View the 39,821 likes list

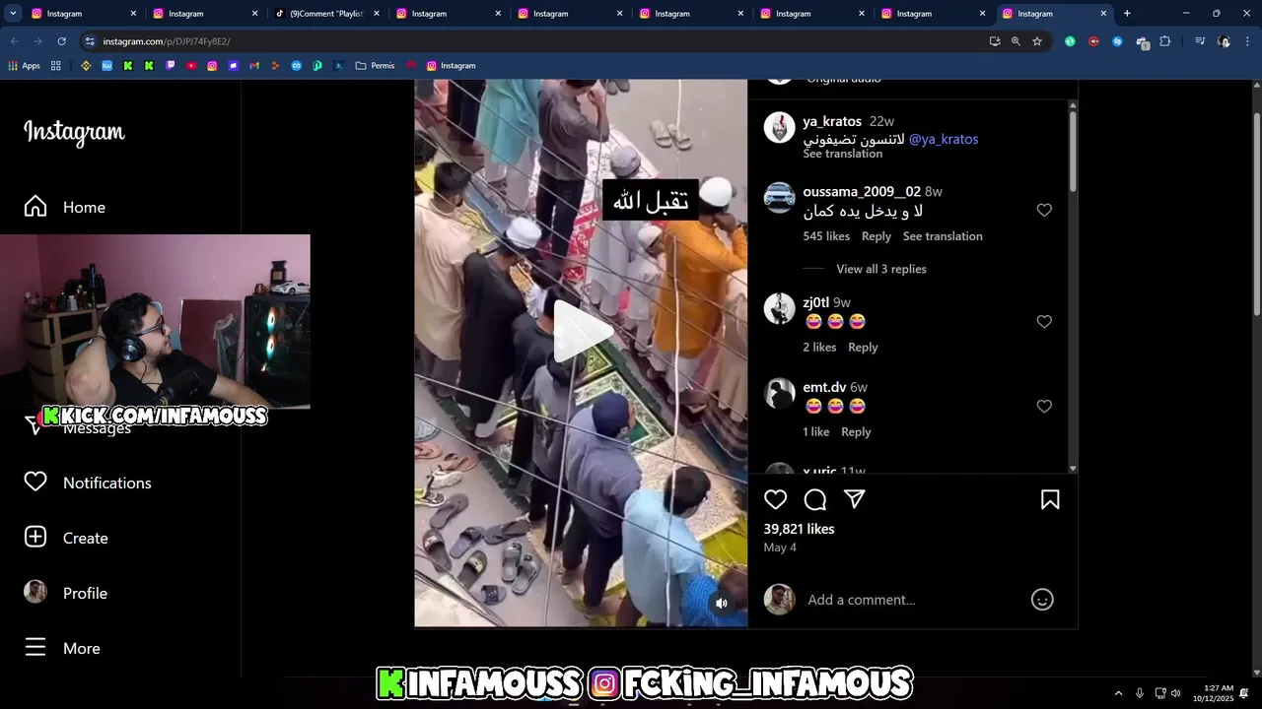(x=799, y=529)
